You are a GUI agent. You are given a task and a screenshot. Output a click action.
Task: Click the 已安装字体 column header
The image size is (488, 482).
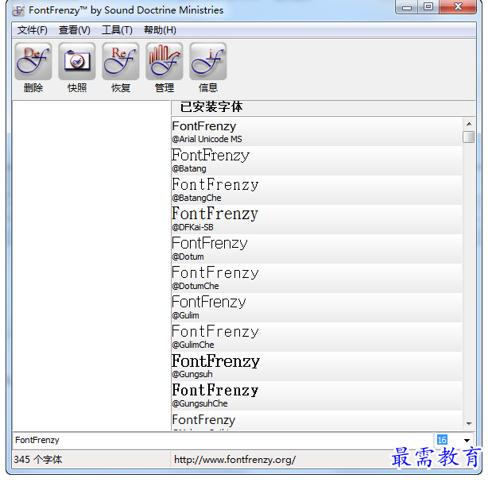pos(323,107)
